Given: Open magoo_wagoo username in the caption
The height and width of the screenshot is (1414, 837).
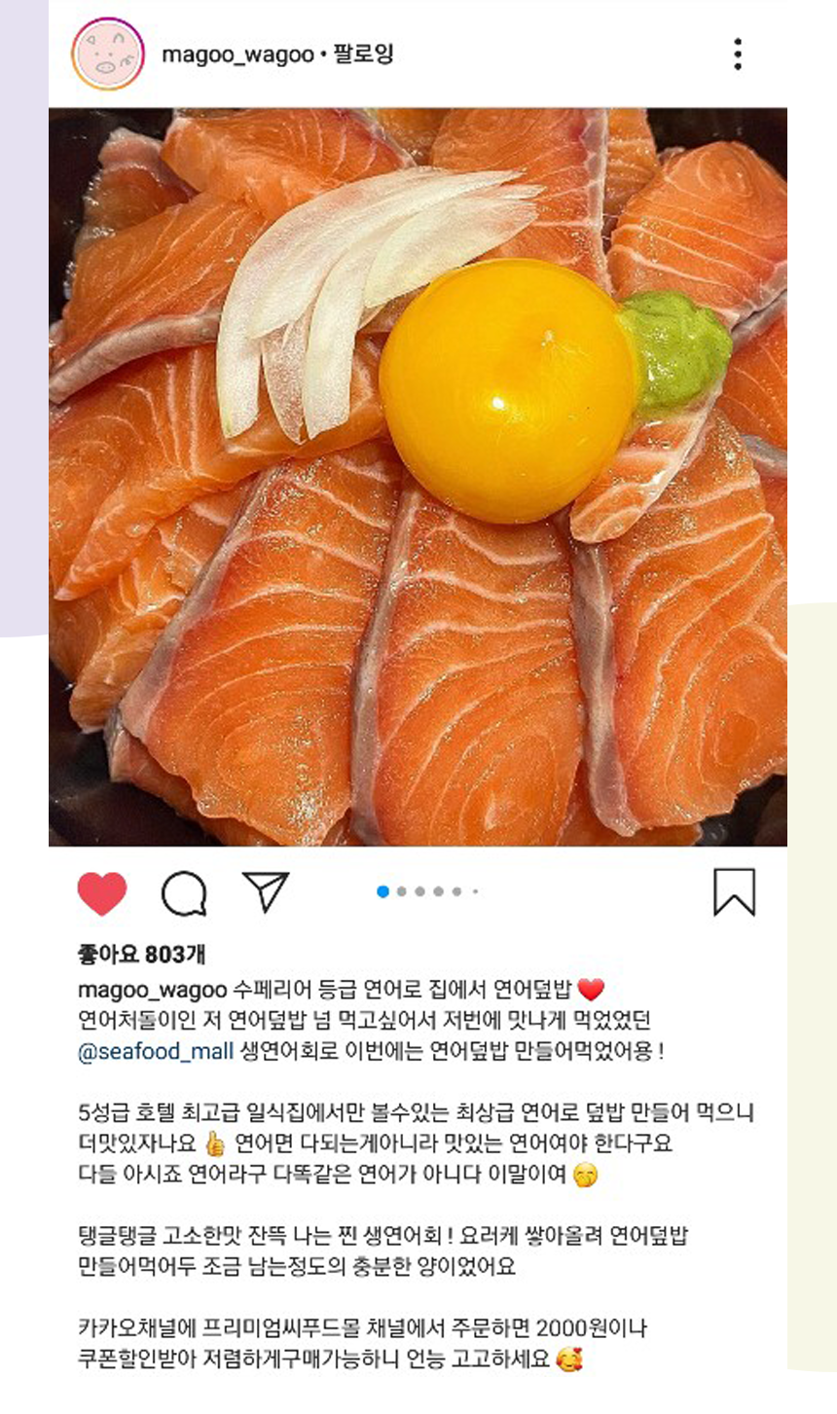Looking at the screenshot, I should (x=152, y=991).
